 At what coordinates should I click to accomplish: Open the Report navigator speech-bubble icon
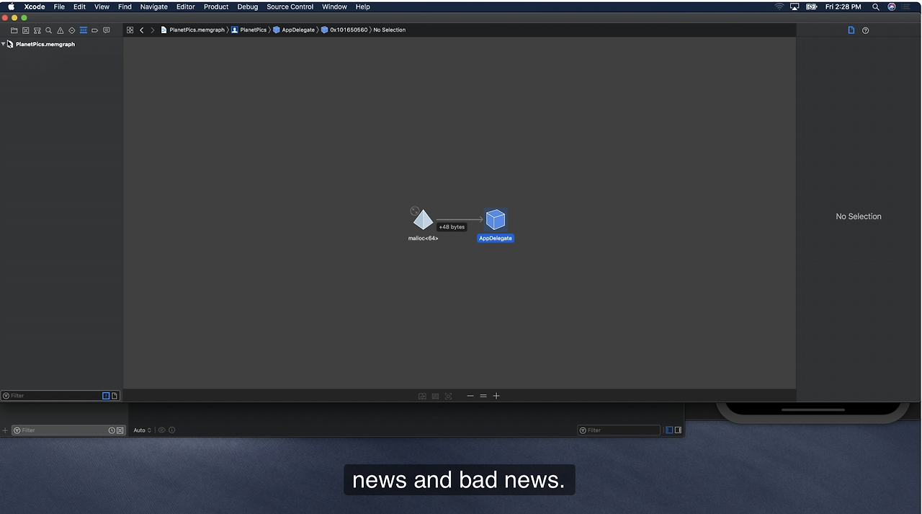[x=107, y=30]
